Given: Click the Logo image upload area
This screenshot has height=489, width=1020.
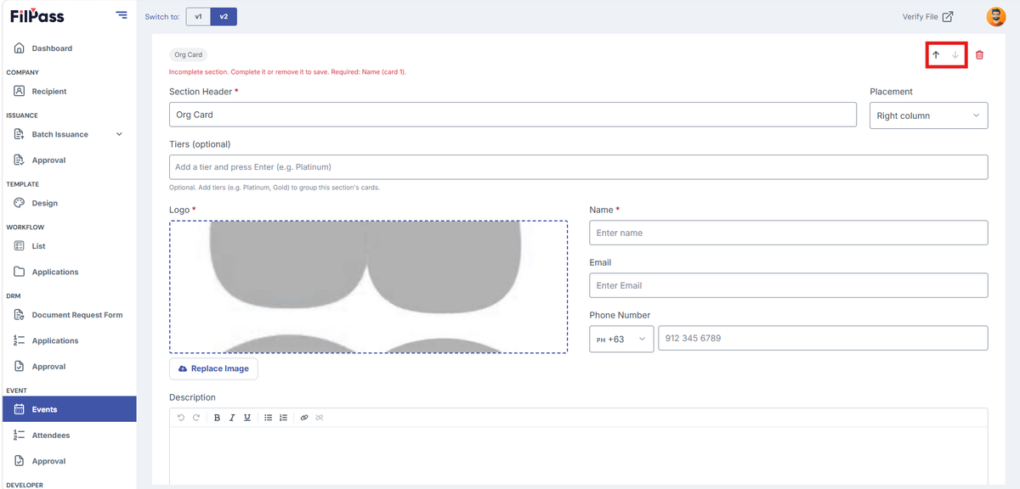Looking at the screenshot, I should [369, 287].
